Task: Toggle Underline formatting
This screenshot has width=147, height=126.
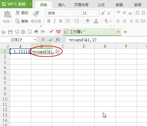Action: [61, 21]
